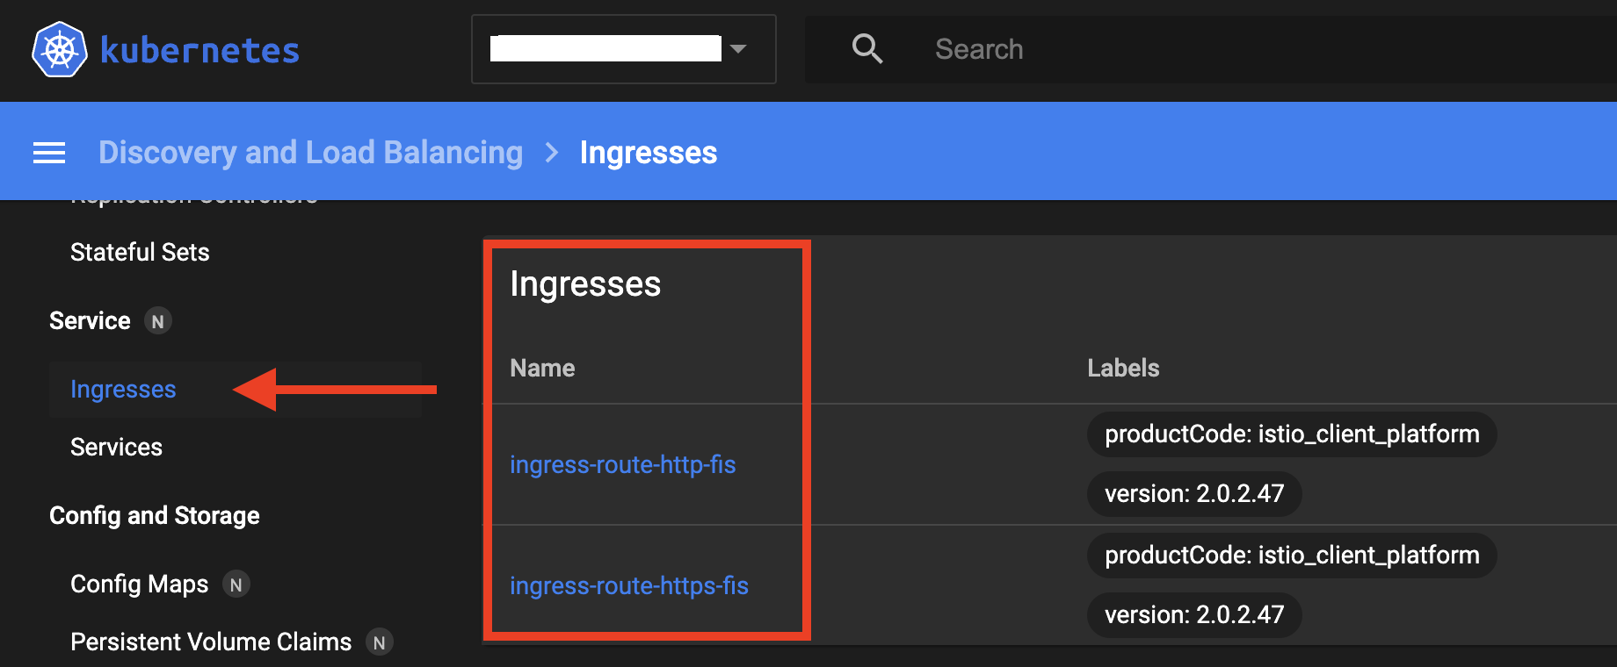Click the N badge next to Service
The width and height of the screenshot is (1617, 667).
point(158,321)
